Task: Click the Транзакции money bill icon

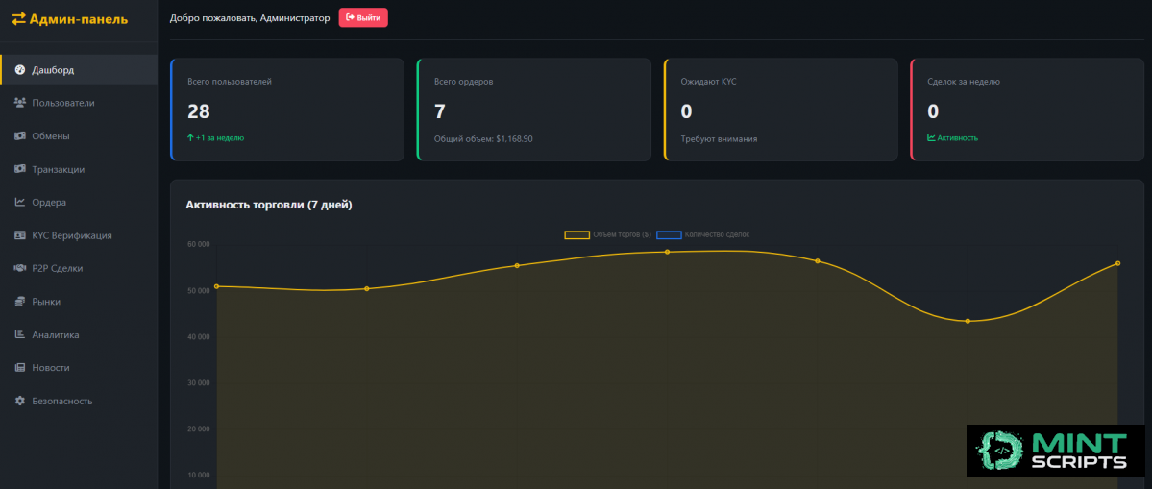Action: (20, 169)
